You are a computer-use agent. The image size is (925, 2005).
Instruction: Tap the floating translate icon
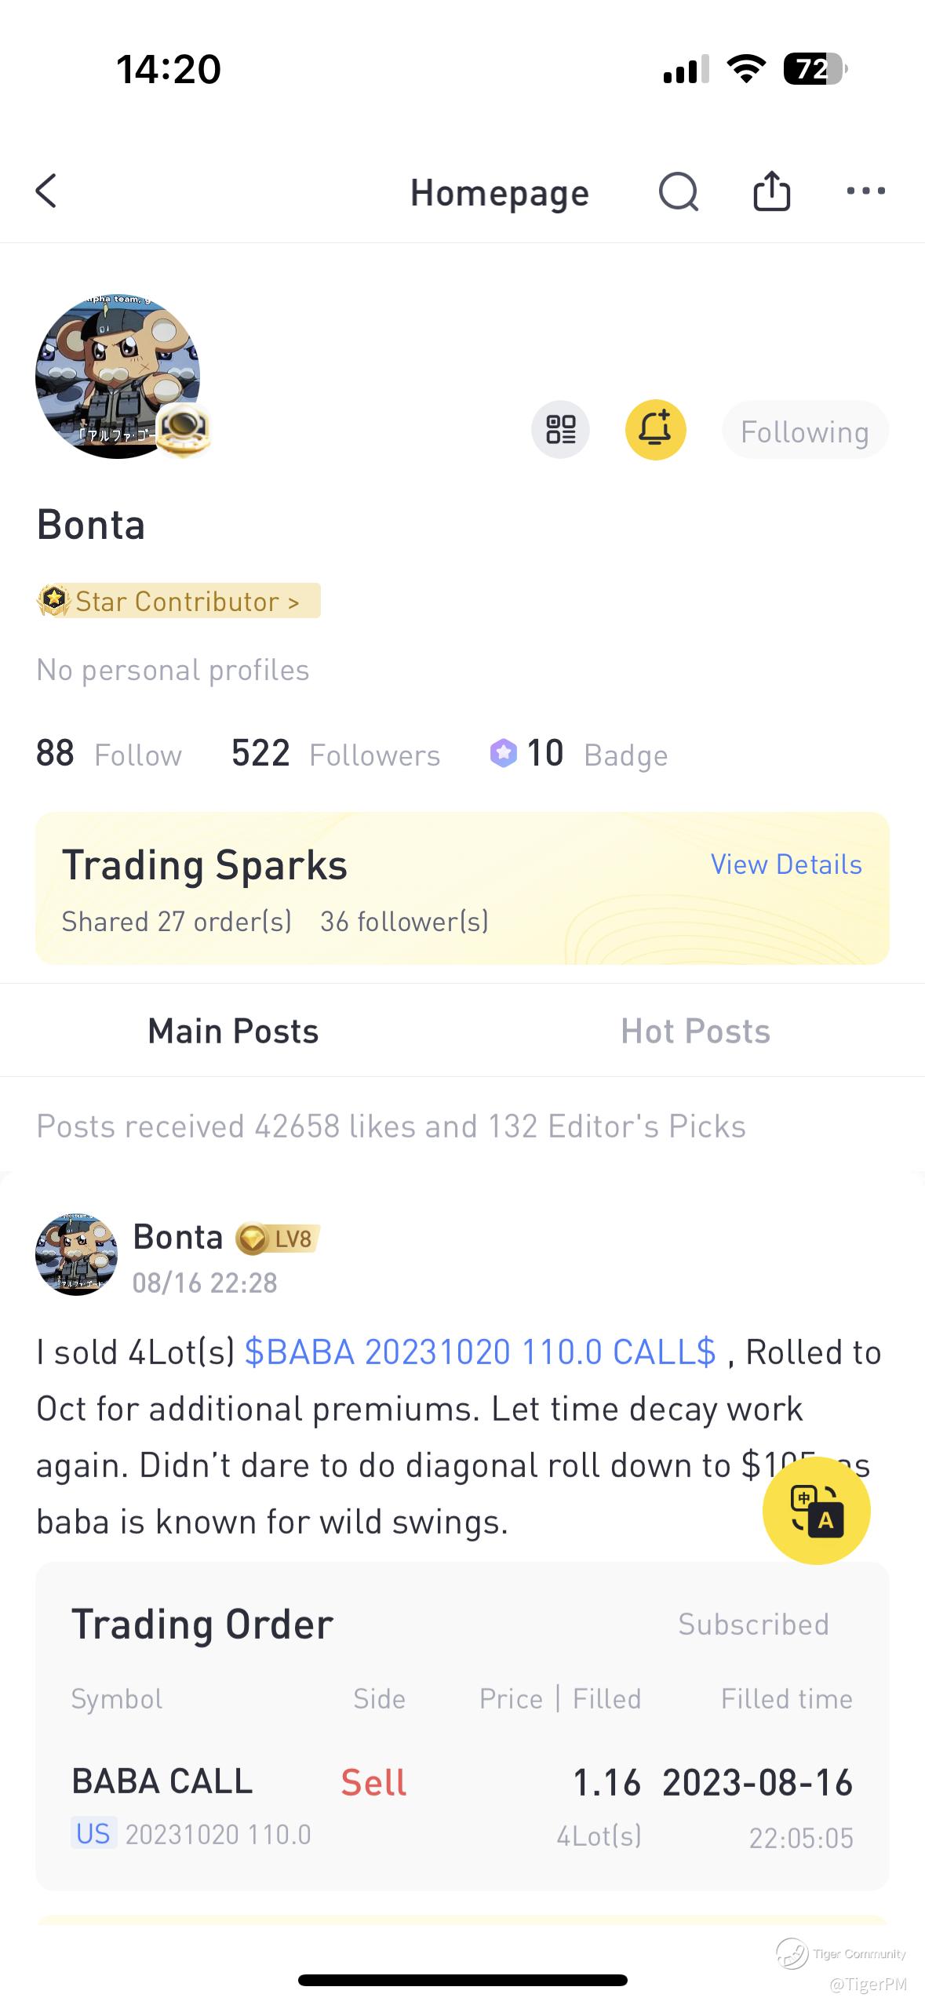click(x=816, y=1510)
